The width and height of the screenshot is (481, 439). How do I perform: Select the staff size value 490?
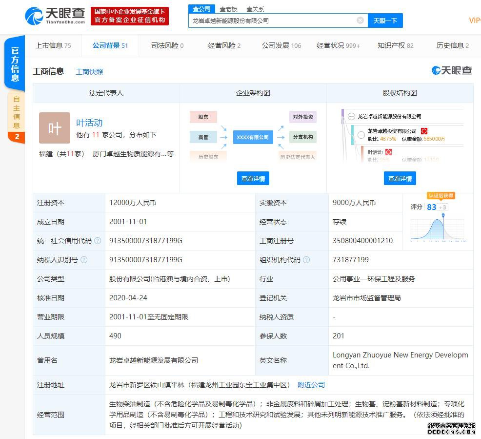(115, 336)
